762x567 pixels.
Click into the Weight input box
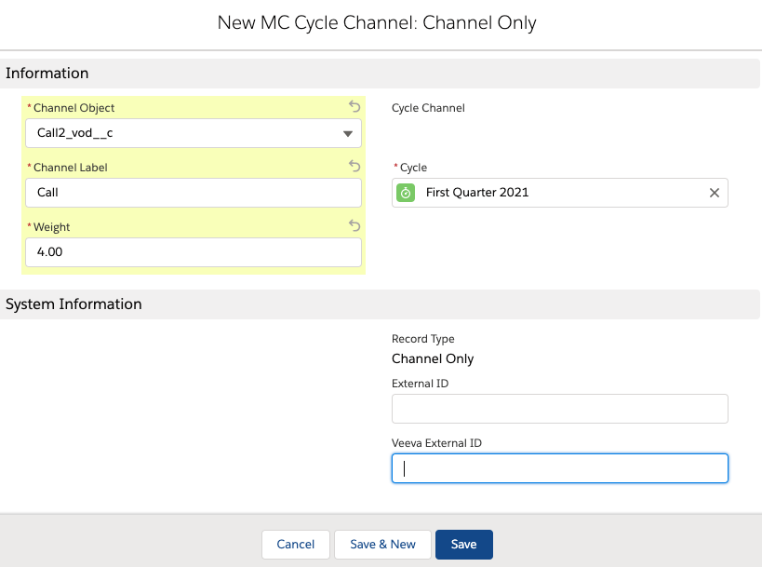pyautogui.click(x=193, y=251)
